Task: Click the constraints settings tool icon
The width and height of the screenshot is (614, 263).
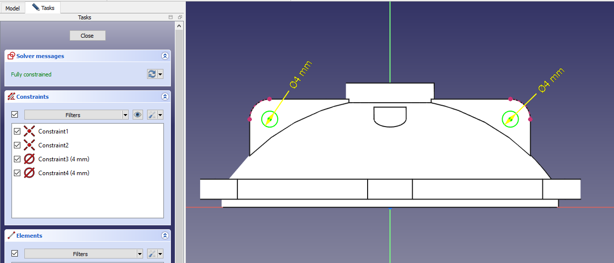Action: 152,115
